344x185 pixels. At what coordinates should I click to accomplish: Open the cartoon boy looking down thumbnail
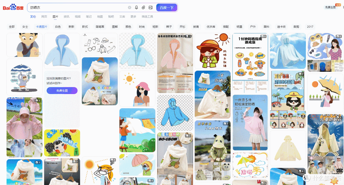pyautogui.click(x=24, y=45)
